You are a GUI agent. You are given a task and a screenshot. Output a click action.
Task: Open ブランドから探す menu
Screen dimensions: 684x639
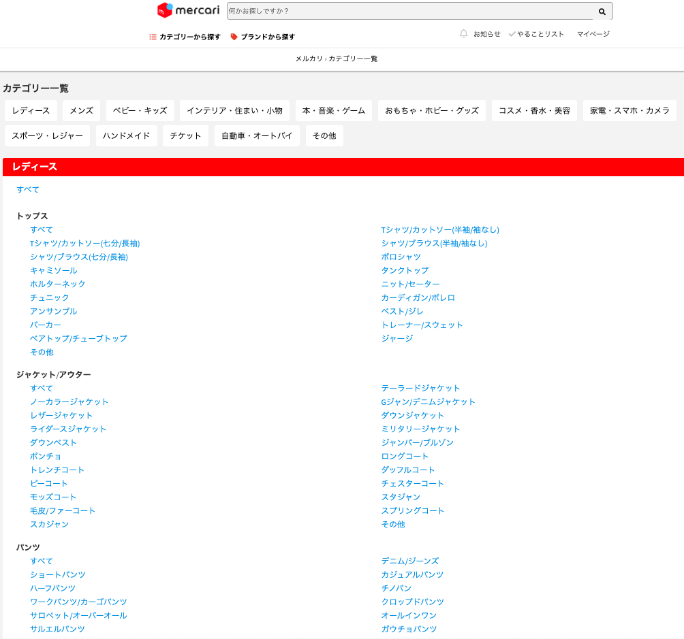click(268, 37)
